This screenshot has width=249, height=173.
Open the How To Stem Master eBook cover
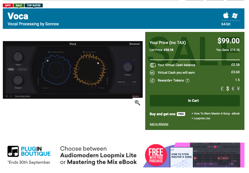[x=181, y=157]
